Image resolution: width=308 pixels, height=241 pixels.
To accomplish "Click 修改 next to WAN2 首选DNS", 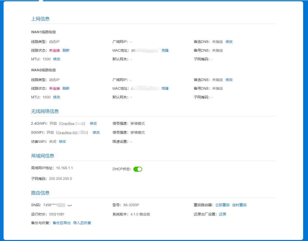I will pyautogui.click(x=229, y=80).
